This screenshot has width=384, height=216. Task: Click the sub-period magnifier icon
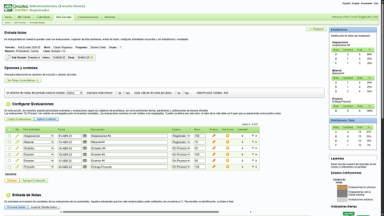(9, 58)
